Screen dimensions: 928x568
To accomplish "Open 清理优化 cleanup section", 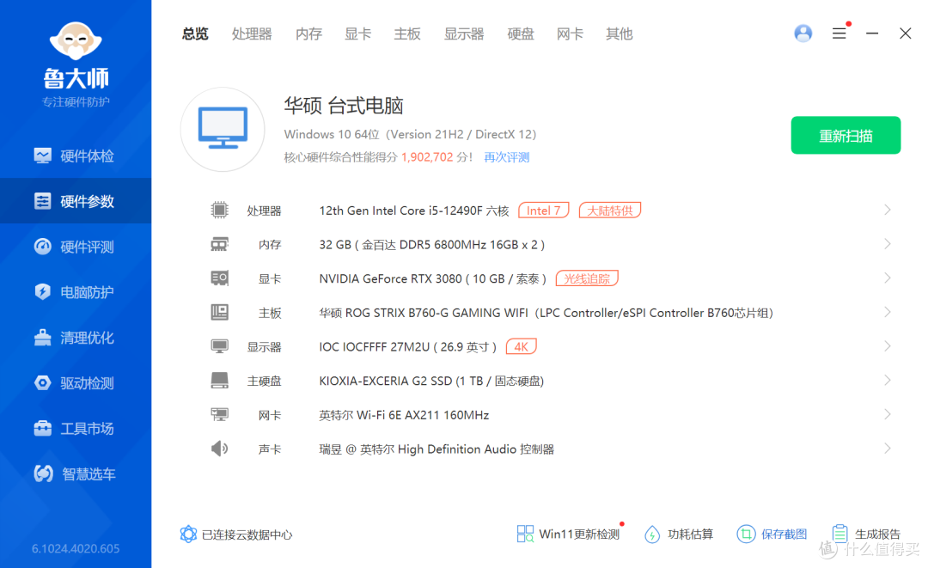I will tap(75, 338).
